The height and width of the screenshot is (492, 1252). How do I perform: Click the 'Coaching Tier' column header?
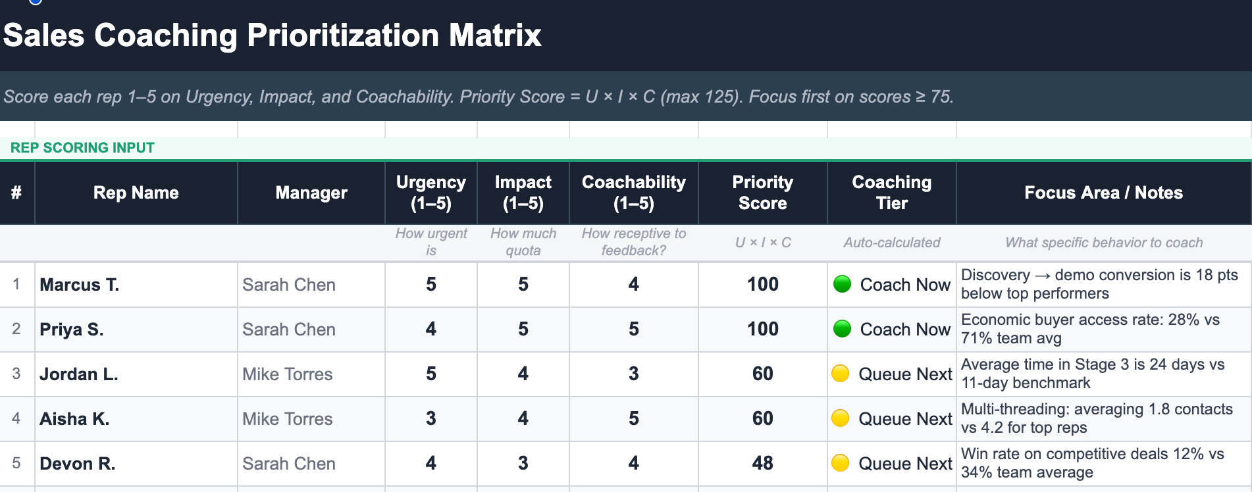[x=892, y=193]
